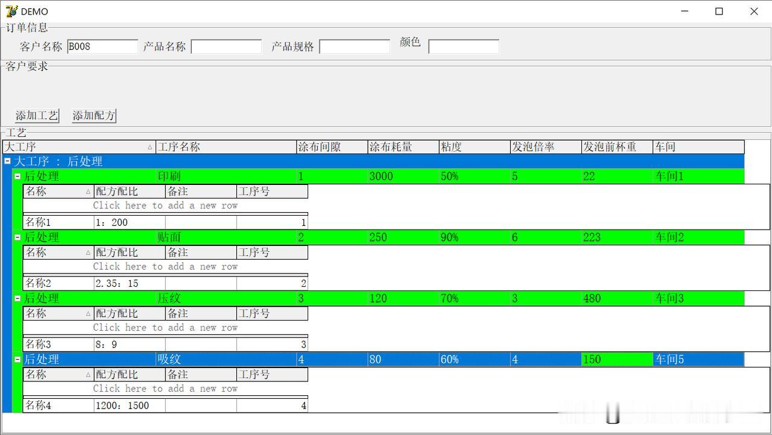Click the 3000 涂布耗量 cell

click(x=403, y=176)
